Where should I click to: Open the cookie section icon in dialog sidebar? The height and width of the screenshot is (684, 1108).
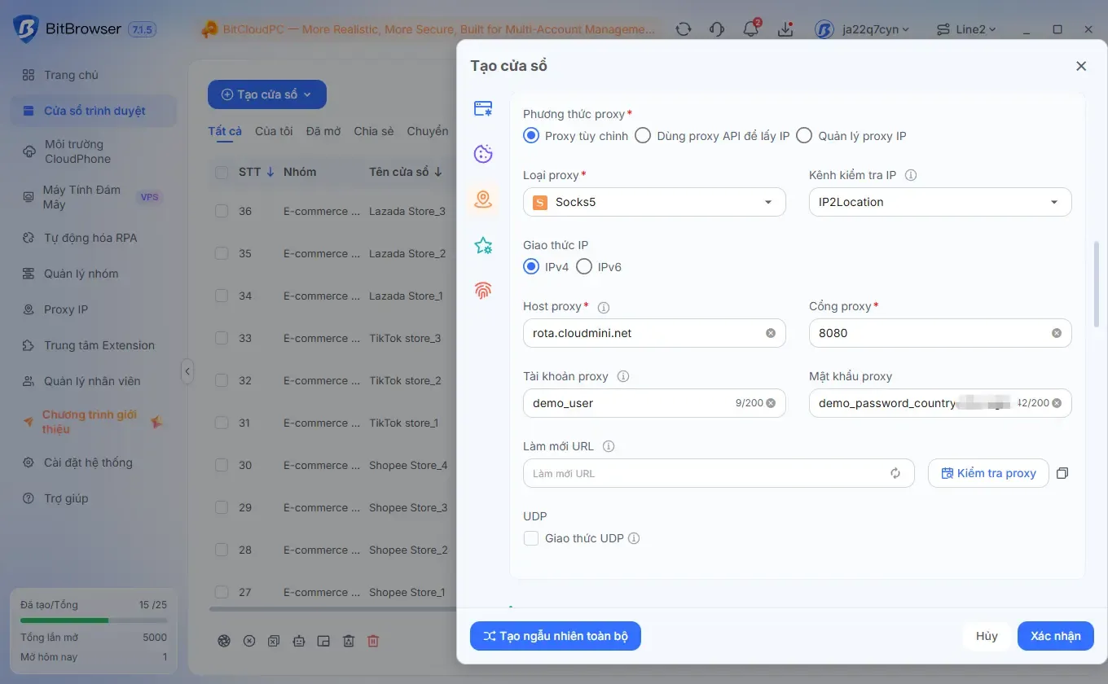pyautogui.click(x=483, y=154)
